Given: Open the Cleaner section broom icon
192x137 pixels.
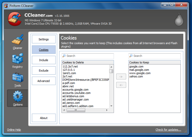Looking at the screenshot, I should pyautogui.click(x=18, y=40).
